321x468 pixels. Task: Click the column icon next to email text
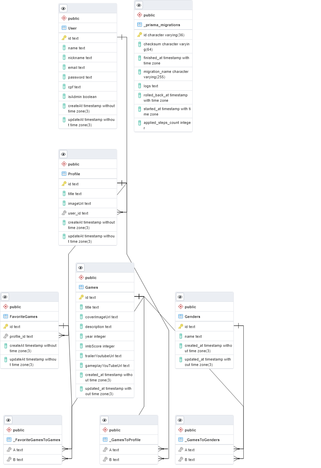(64, 67)
